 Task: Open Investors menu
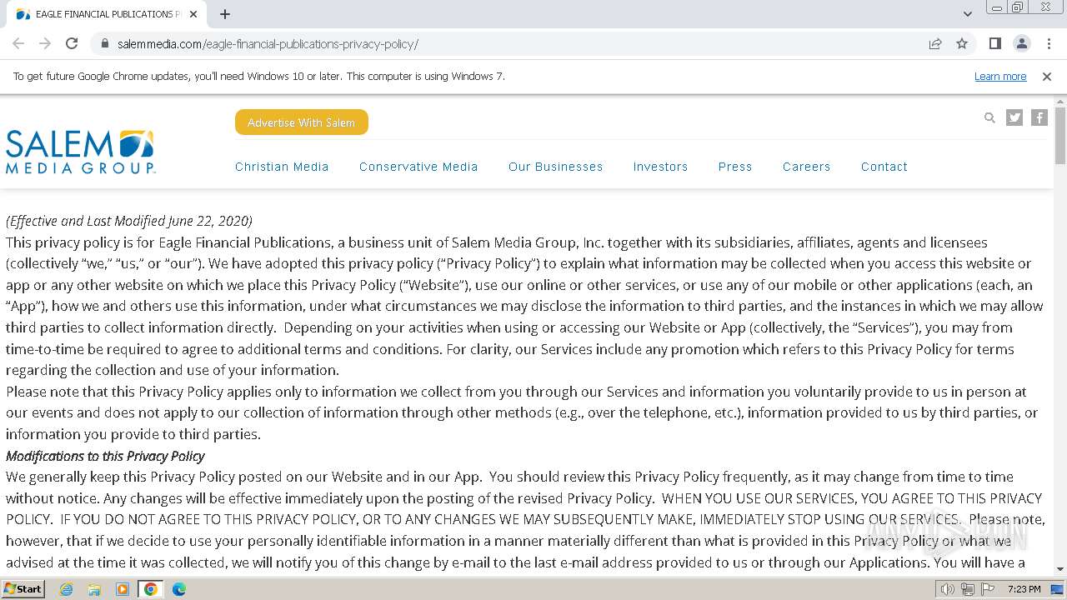coord(660,167)
